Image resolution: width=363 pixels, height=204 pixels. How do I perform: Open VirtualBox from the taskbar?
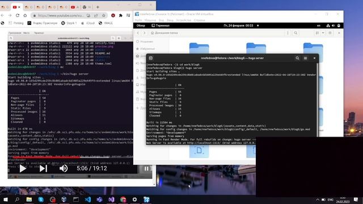[64, 199]
